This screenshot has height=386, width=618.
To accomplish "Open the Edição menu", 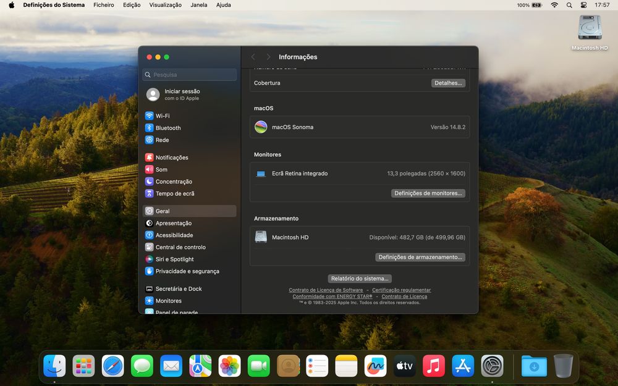I will tap(132, 5).
